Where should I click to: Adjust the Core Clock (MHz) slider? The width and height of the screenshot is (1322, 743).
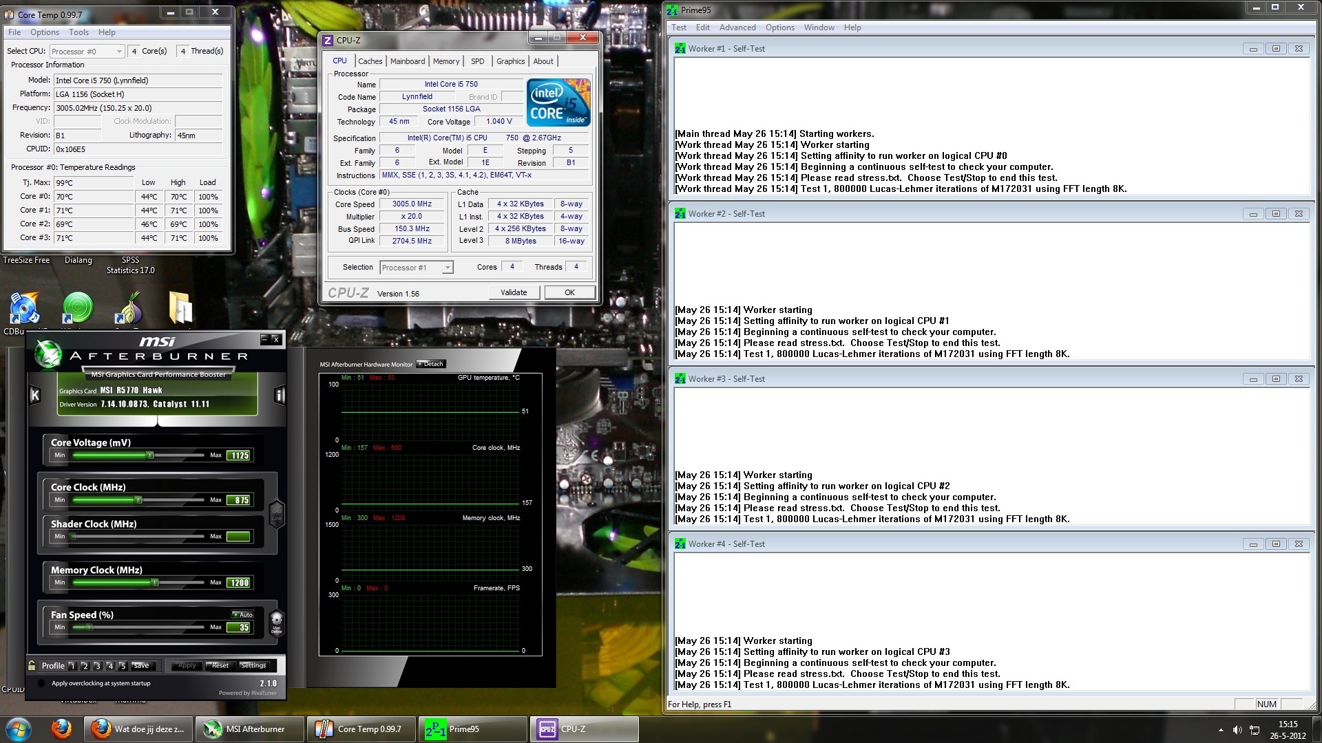pos(138,500)
